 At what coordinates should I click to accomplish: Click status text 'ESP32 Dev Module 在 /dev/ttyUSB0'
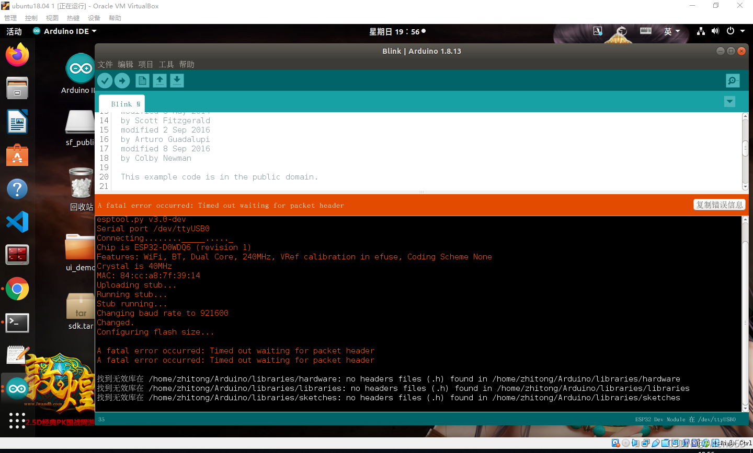point(686,419)
